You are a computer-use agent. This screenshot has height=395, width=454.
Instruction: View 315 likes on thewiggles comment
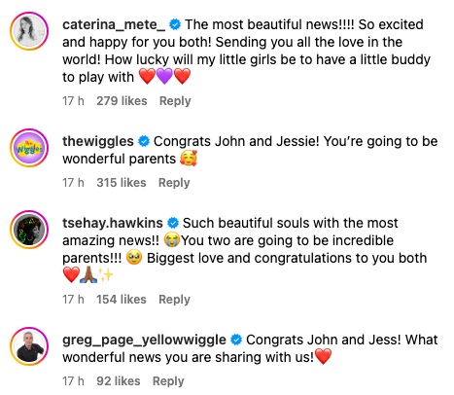(122, 183)
